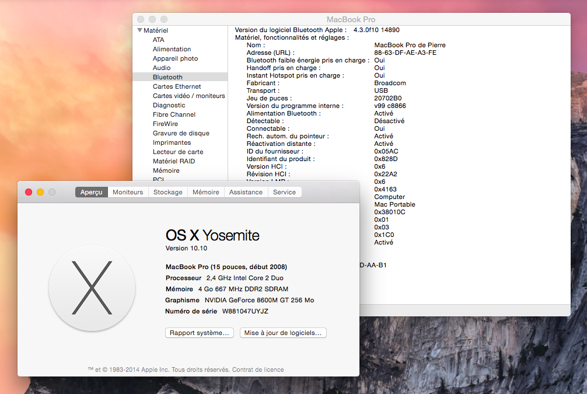Switch to the Mémoire tab
587x394 pixels.
[x=206, y=192]
